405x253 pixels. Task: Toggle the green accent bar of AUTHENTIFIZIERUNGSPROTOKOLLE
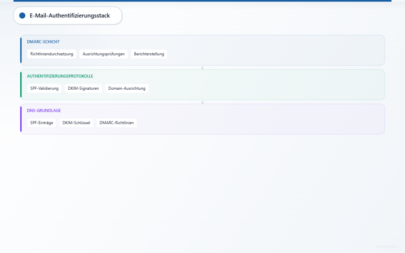coord(21,85)
